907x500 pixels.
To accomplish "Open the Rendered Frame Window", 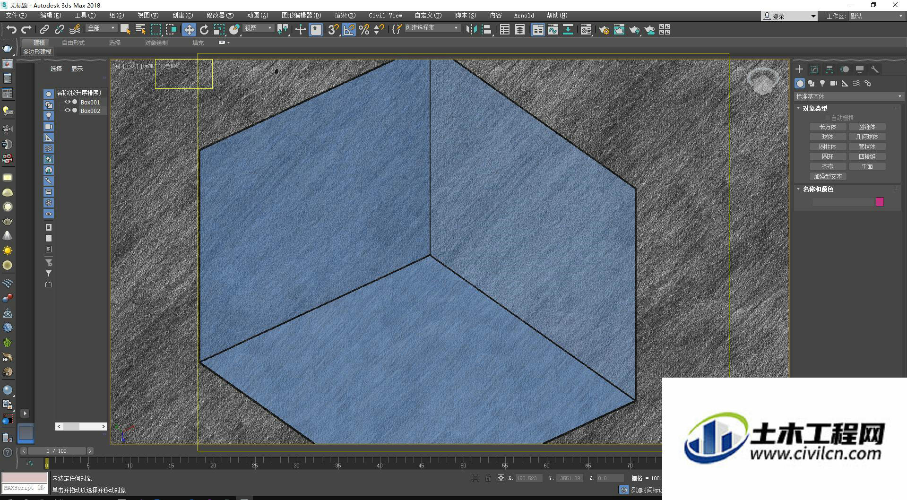I will tap(619, 30).
